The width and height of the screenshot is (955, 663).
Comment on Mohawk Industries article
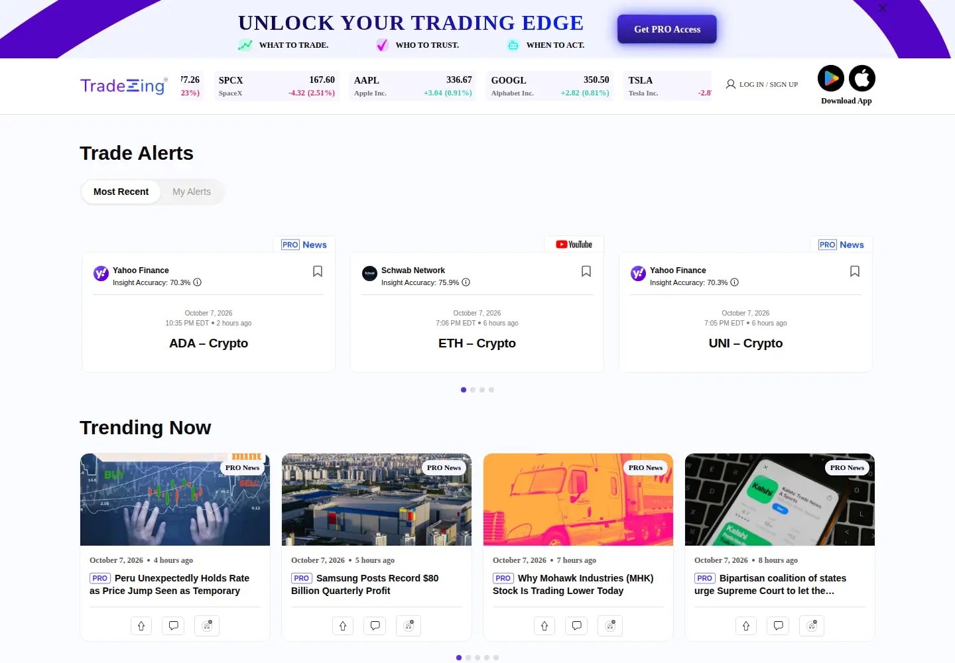[577, 626]
